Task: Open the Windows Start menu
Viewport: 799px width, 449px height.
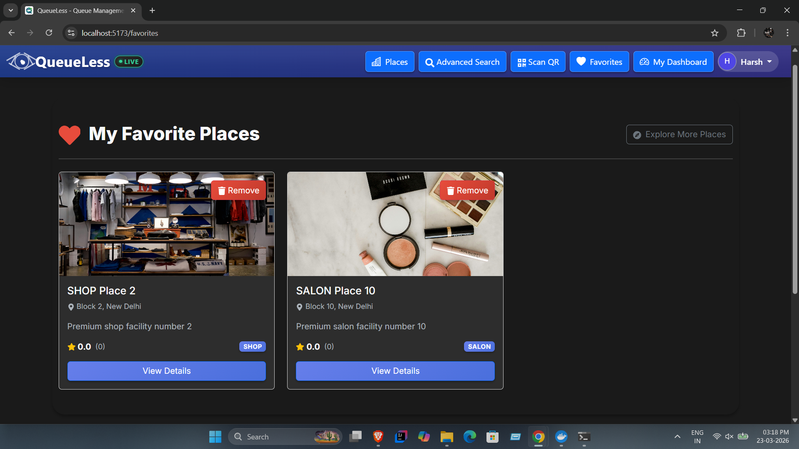Action: [x=215, y=437]
